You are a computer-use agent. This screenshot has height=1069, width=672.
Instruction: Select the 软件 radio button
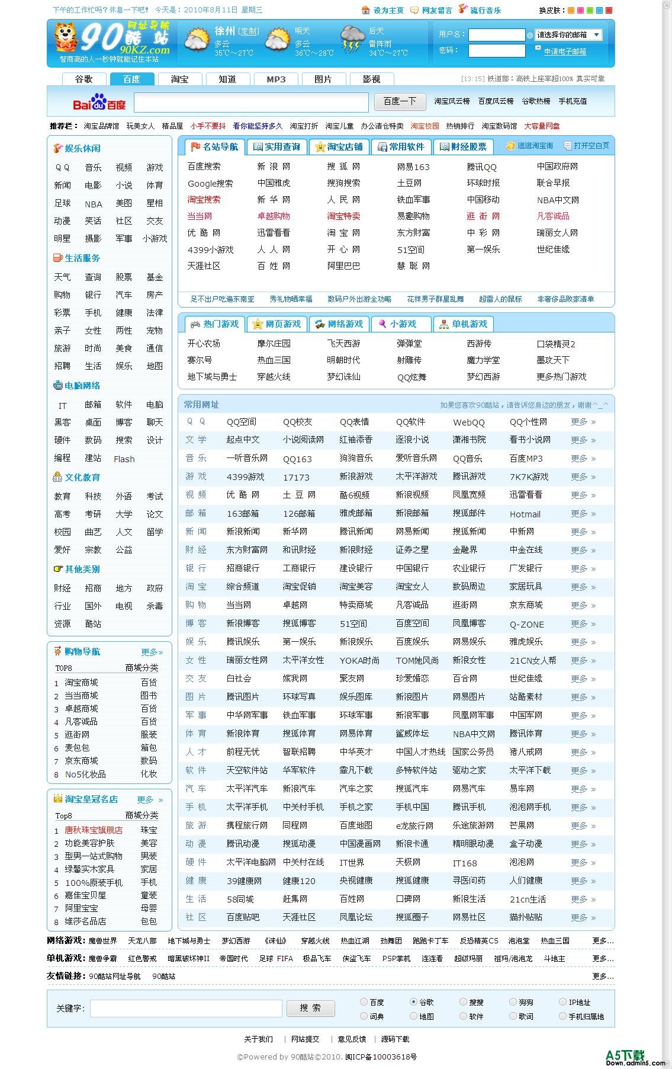463,1016
